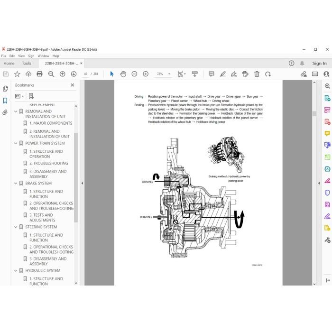Toggle the Bookmarks panel icon
Screen dimensions: 332x332
[x=5, y=101]
